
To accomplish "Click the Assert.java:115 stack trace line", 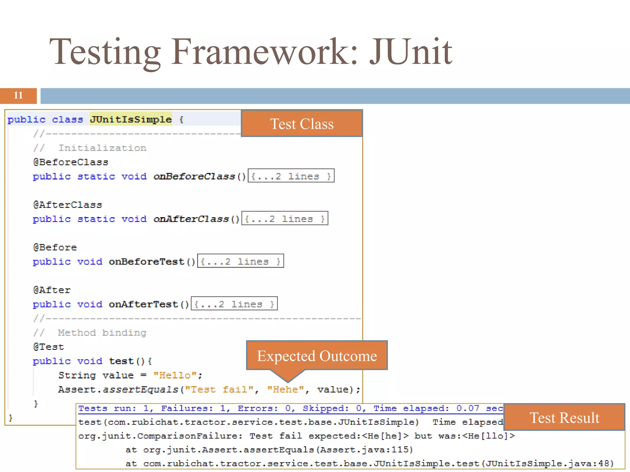I will pyautogui.click(x=269, y=450).
